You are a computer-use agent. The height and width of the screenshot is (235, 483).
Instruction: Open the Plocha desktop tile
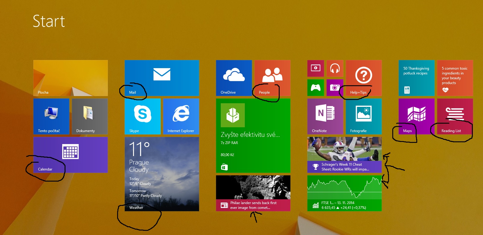pos(71,78)
